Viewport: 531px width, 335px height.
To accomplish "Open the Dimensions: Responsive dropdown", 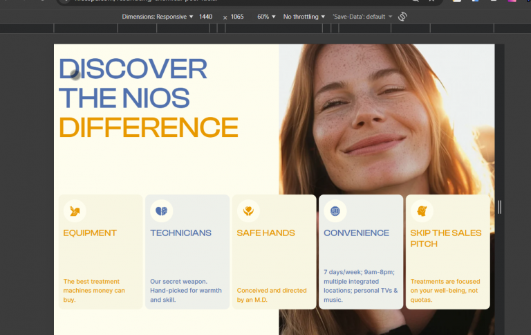I will pyautogui.click(x=158, y=16).
